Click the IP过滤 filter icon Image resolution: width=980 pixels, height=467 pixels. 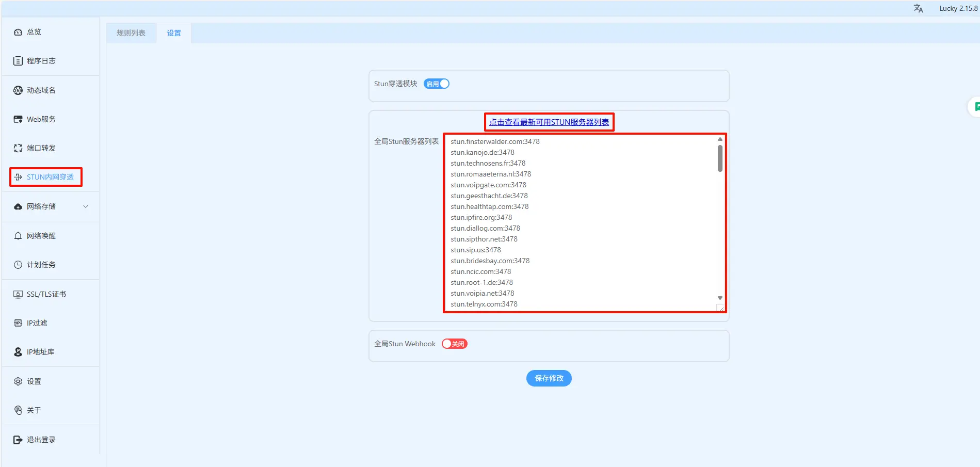[x=18, y=323]
